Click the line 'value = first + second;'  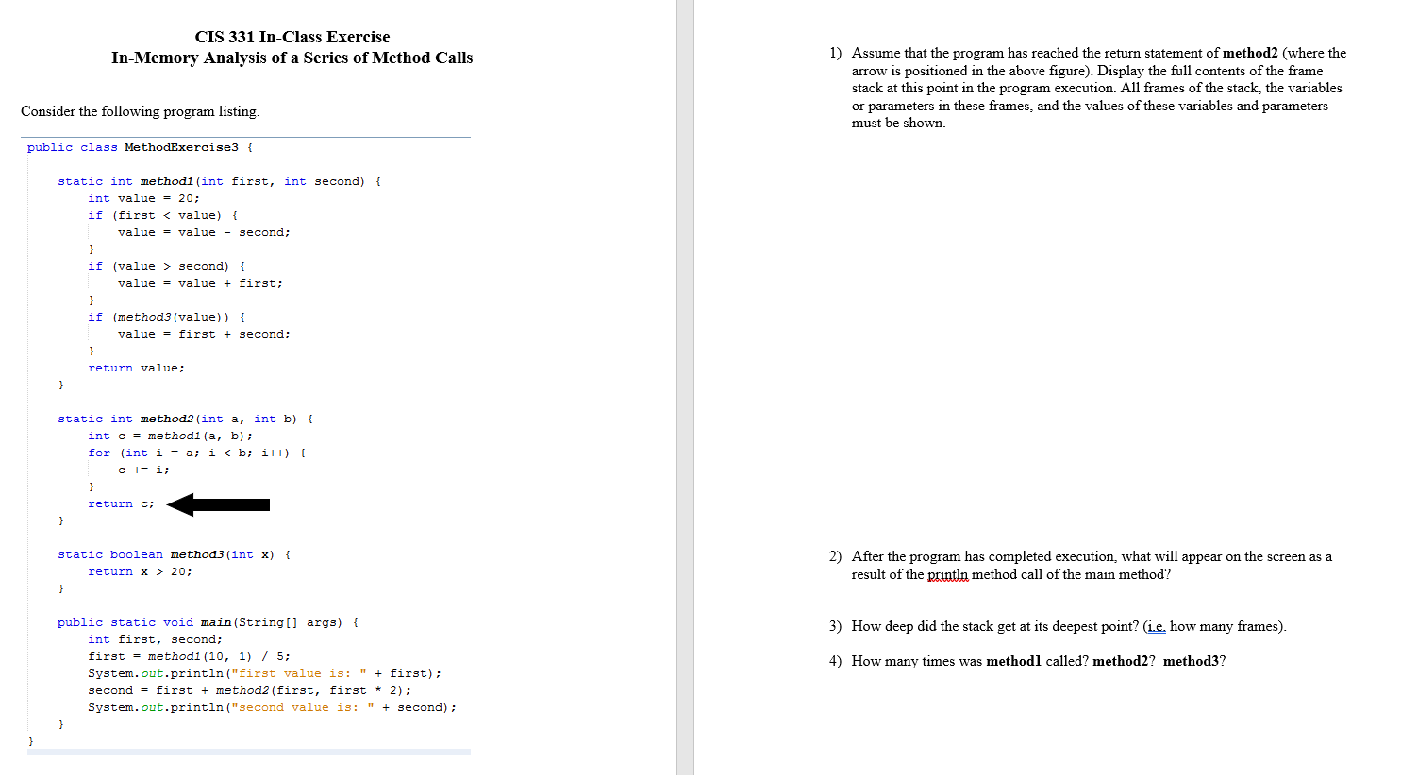tap(204, 334)
